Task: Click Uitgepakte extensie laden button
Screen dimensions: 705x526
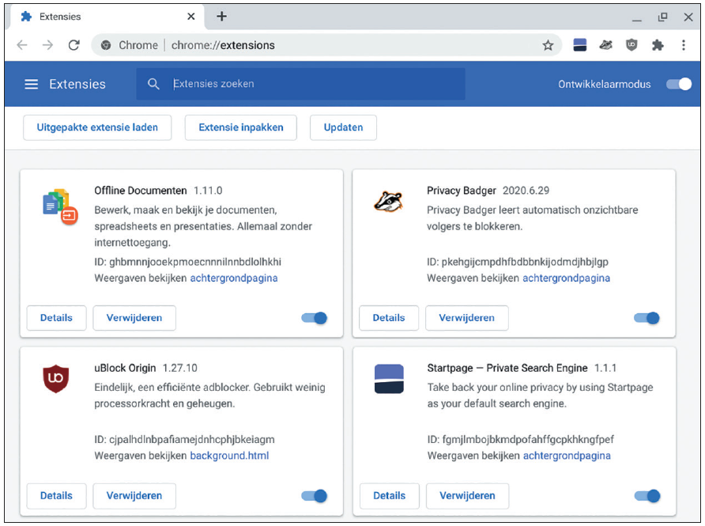Action: pyautogui.click(x=97, y=127)
